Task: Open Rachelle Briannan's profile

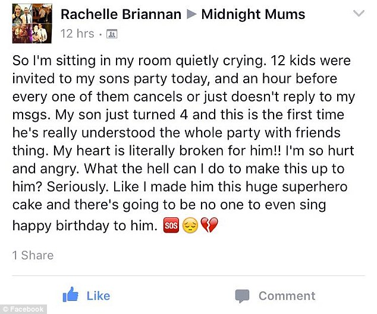Action: point(120,14)
